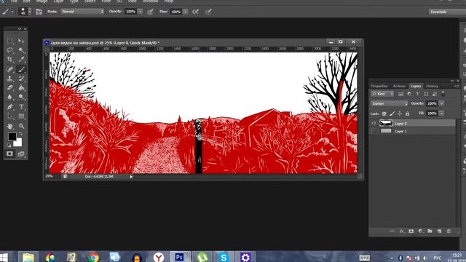
Task: Open the Essentials workspace dropdown
Action: click(447, 12)
